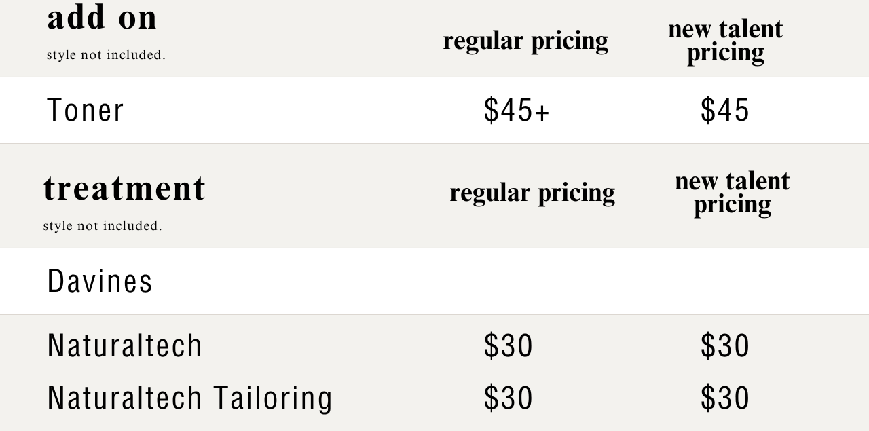Click Naturaltech Tailoring's regular price $30
The image size is (869, 431).
point(509,398)
